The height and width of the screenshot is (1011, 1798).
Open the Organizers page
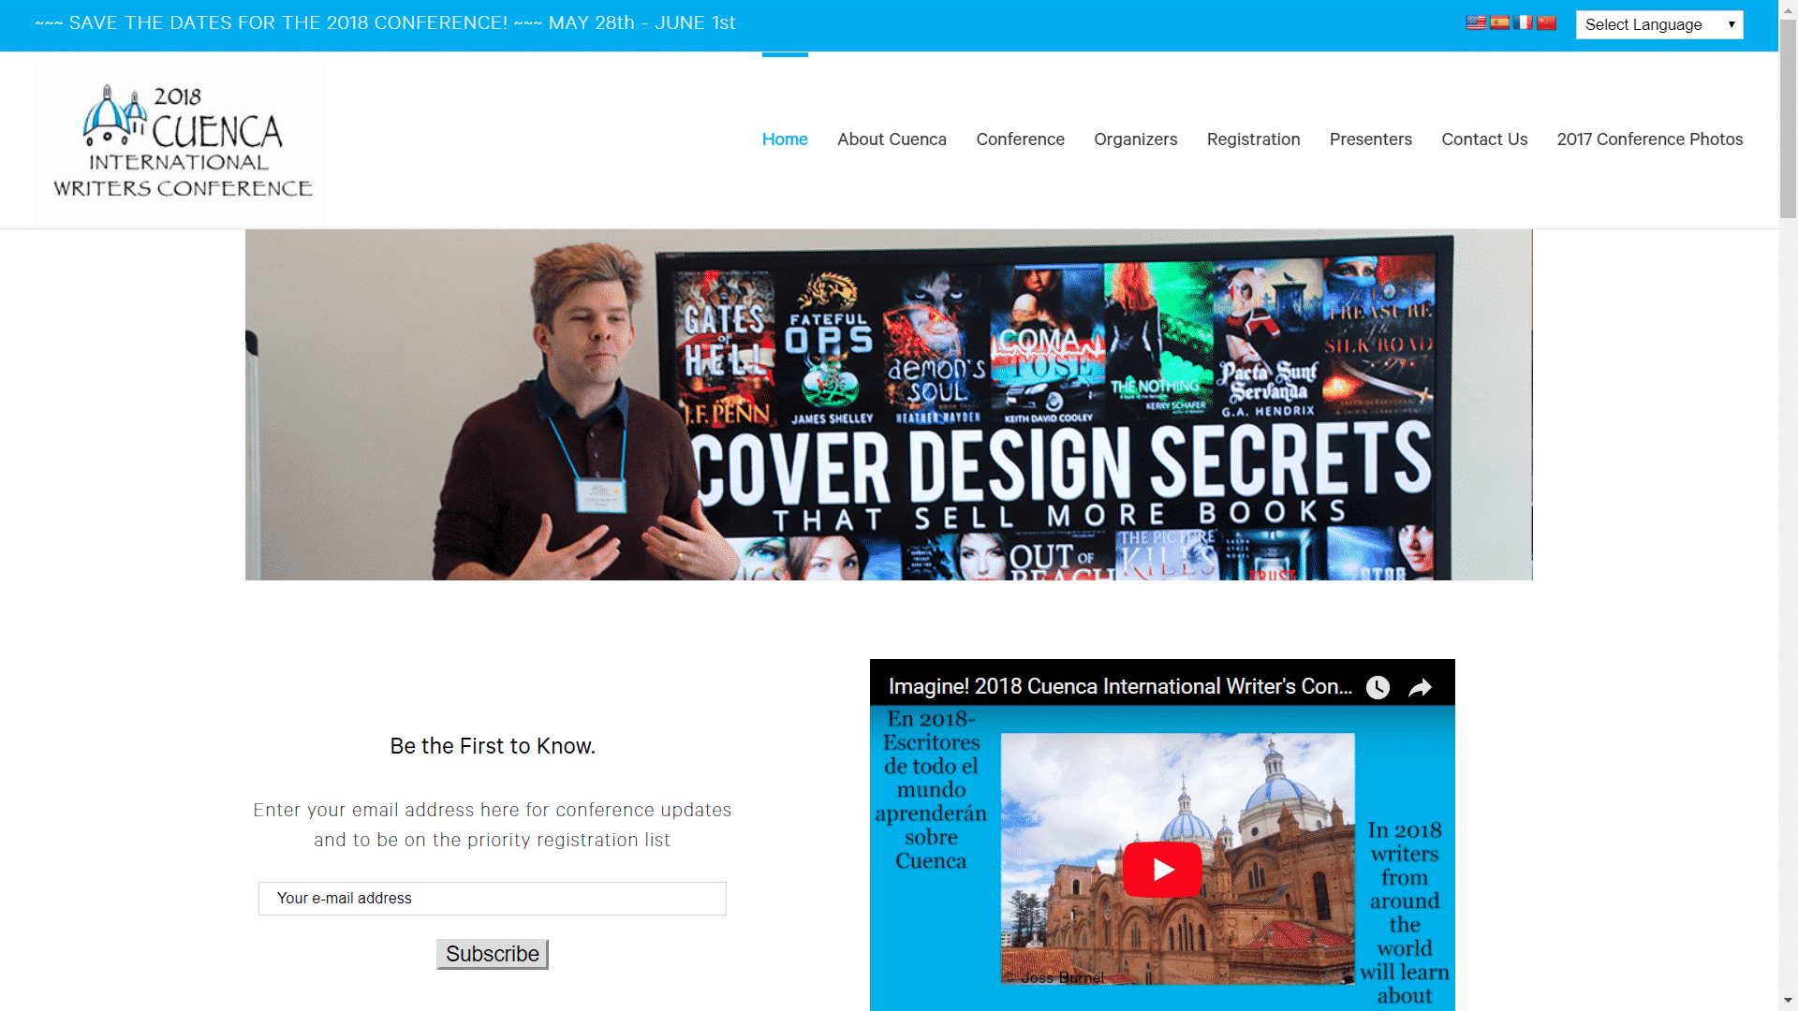tap(1135, 139)
